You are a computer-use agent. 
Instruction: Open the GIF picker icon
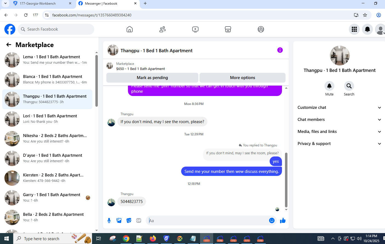pos(139,220)
